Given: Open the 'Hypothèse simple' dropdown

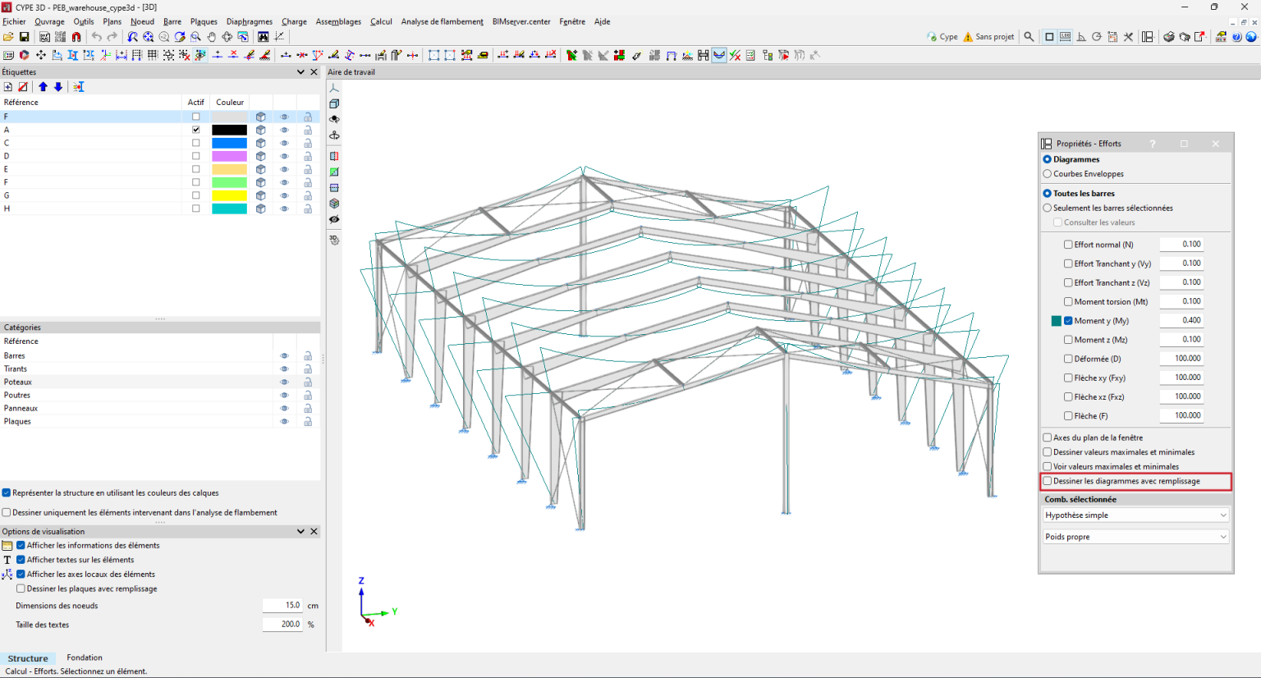Looking at the screenshot, I should coord(1135,515).
